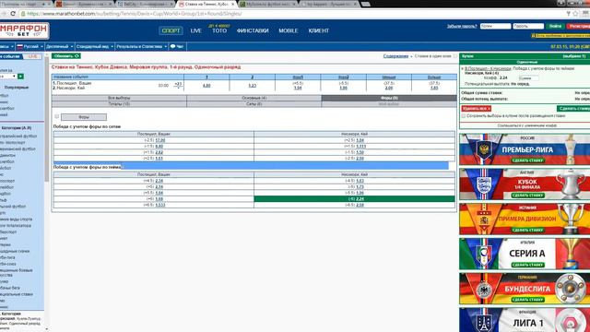Click the login name input field

point(496,26)
